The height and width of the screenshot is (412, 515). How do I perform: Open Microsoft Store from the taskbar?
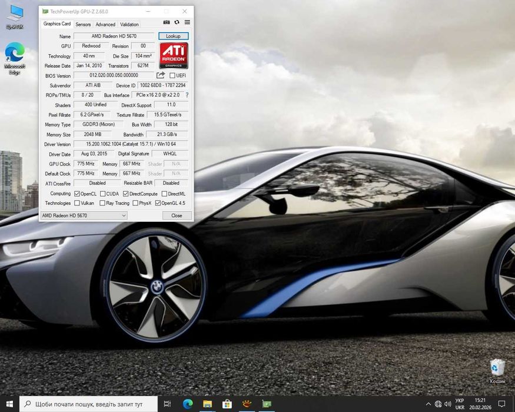227,404
